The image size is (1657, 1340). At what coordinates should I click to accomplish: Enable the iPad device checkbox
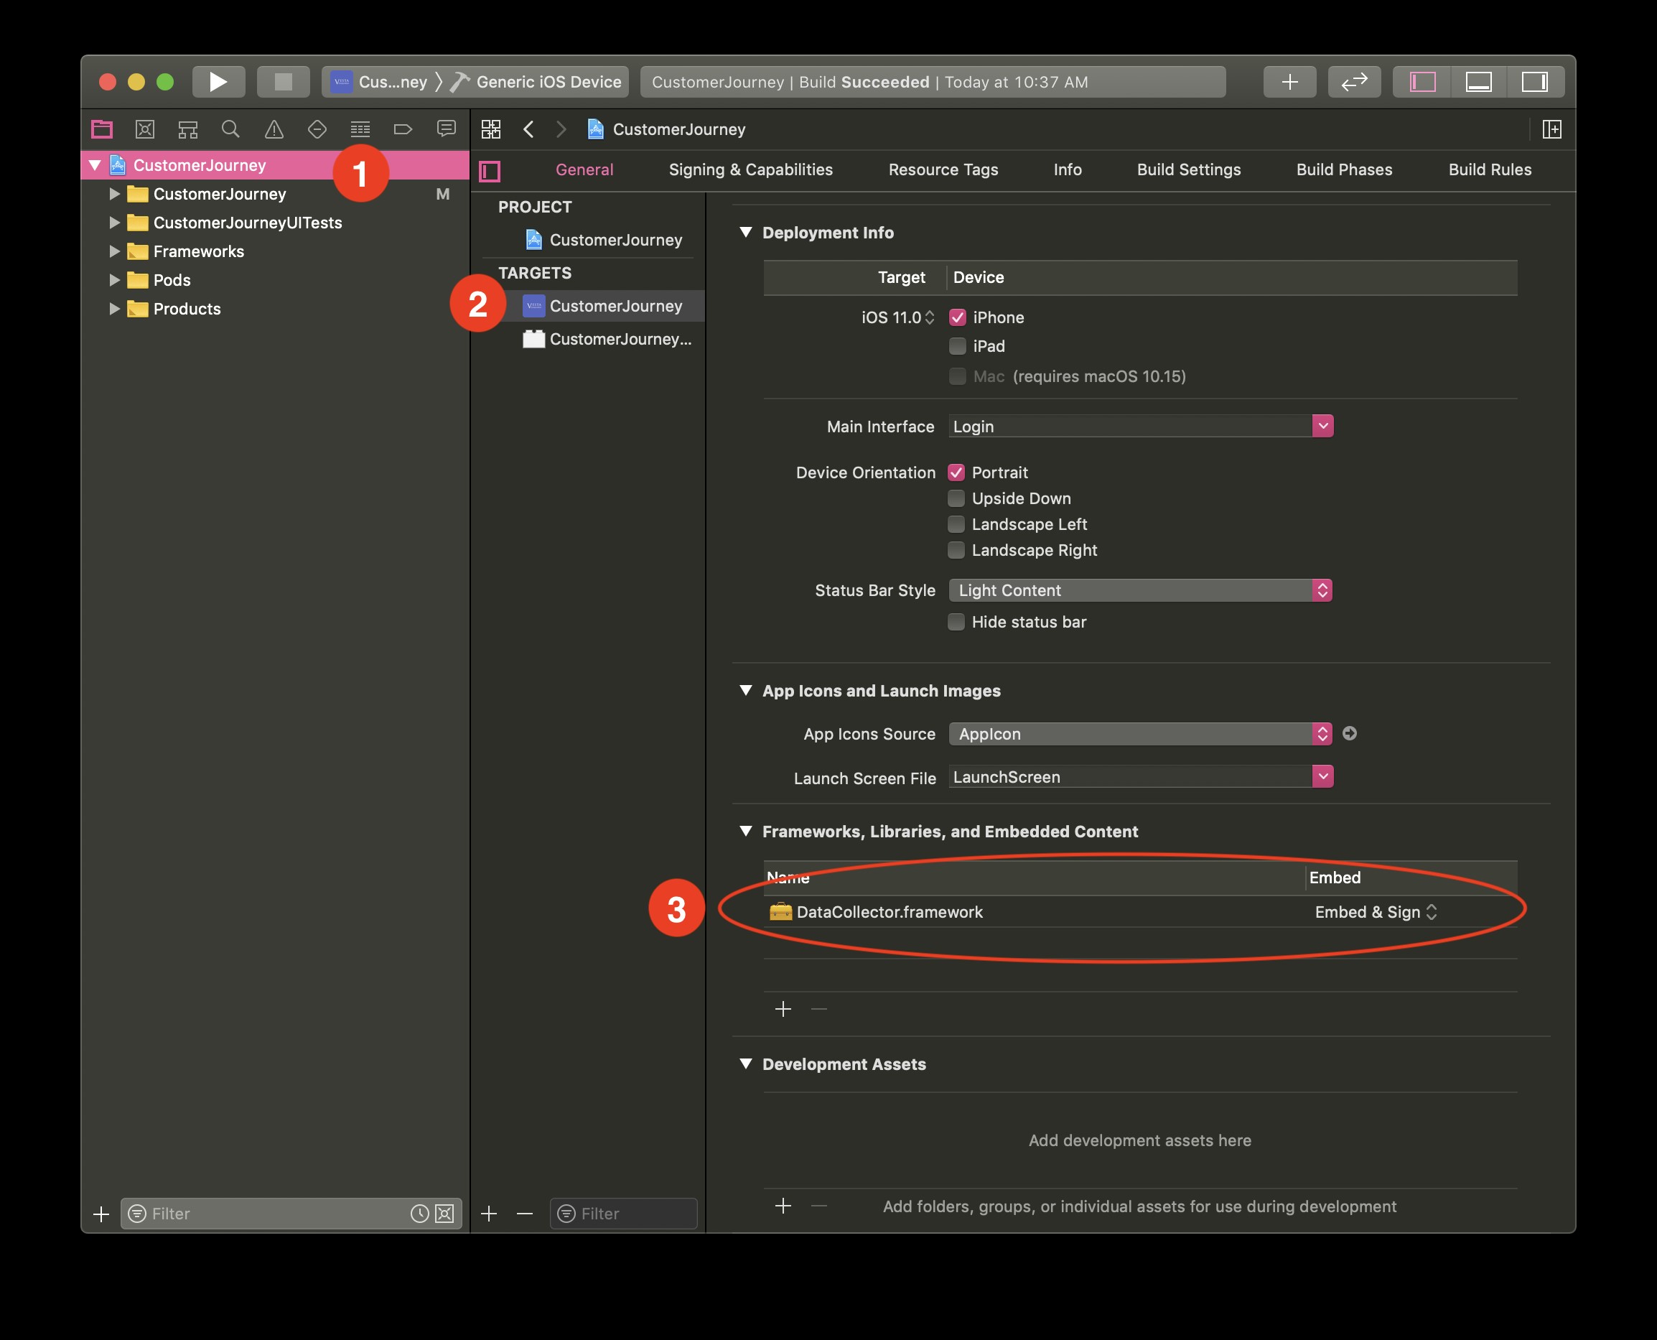957,346
